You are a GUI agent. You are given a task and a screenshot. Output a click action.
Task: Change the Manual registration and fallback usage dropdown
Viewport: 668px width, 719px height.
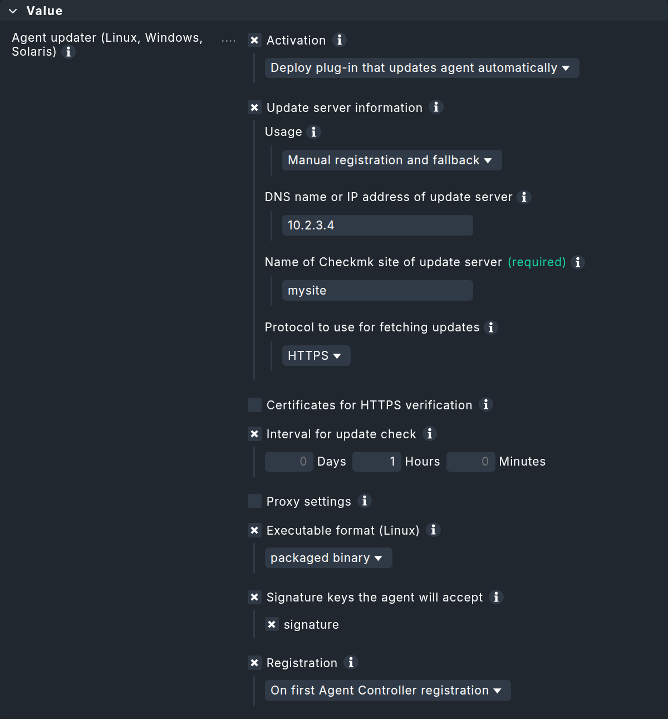tap(391, 160)
